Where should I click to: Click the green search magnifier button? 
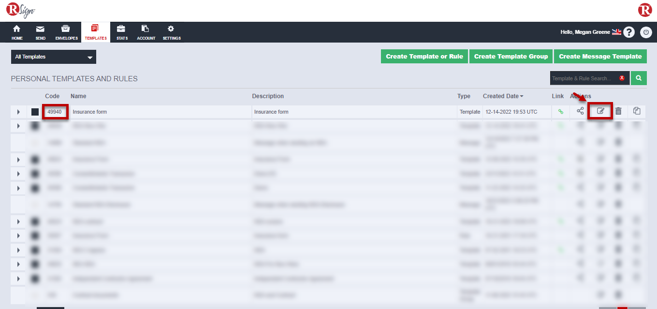[639, 78]
